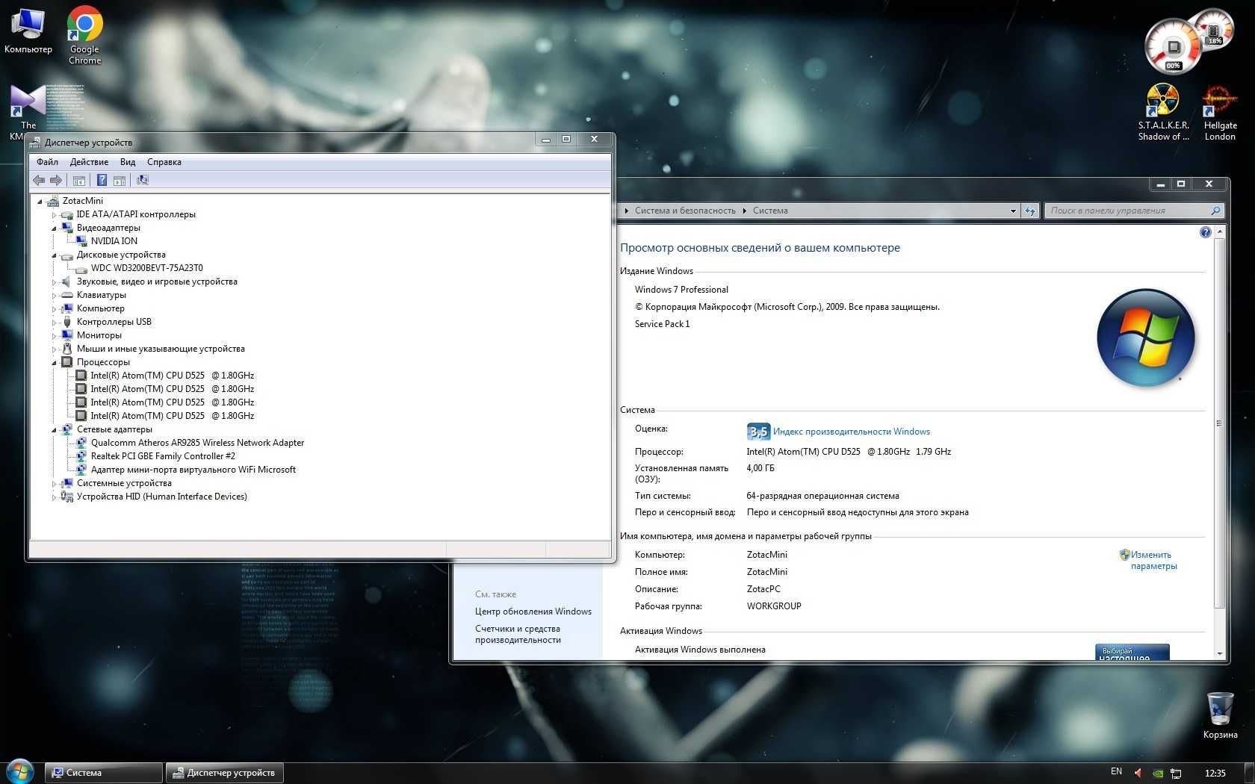Image resolution: width=1255 pixels, height=784 pixels.
Task: Open the Корзина recycle bin icon
Action: [x=1220, y=715]
